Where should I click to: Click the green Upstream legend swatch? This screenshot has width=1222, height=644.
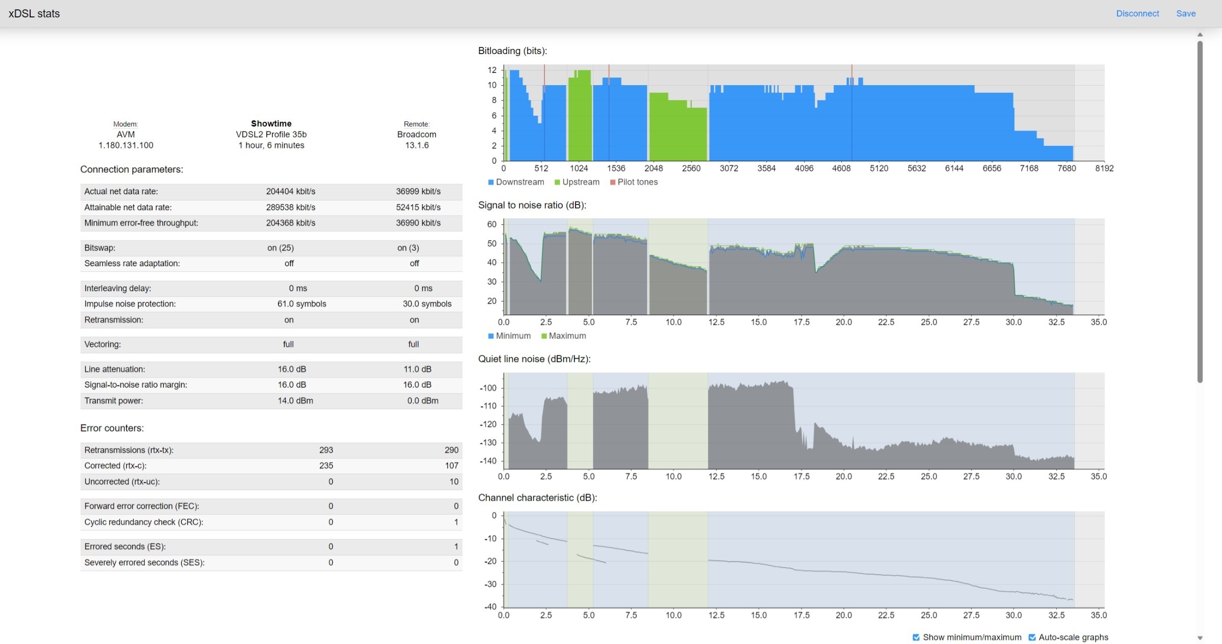coord(557,182)
